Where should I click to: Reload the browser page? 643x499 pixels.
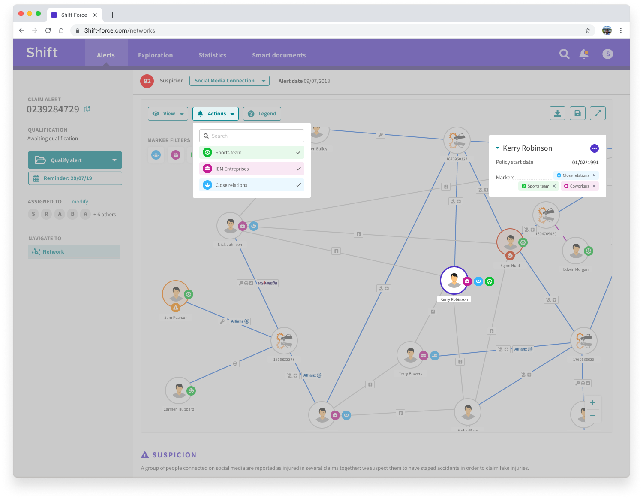coord(48,30)
